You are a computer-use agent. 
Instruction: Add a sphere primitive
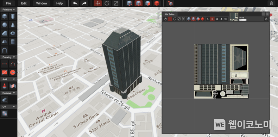(x=5, y=25)
